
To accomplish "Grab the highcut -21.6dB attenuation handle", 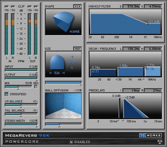I will pyautogui.click(x=147, y=24).
